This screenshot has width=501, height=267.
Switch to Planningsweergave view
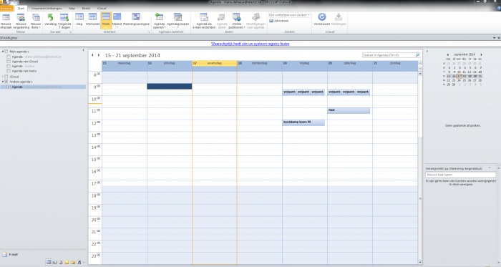click(x=136, y=20)
